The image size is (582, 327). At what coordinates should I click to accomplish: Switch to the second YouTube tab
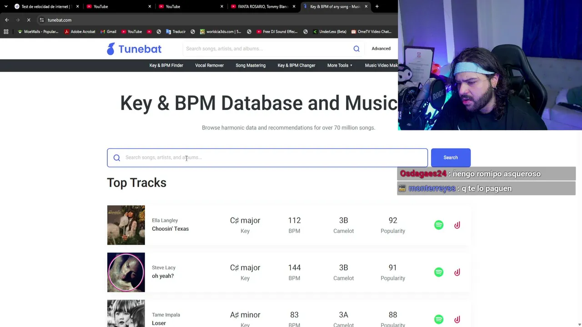(191, 6)
